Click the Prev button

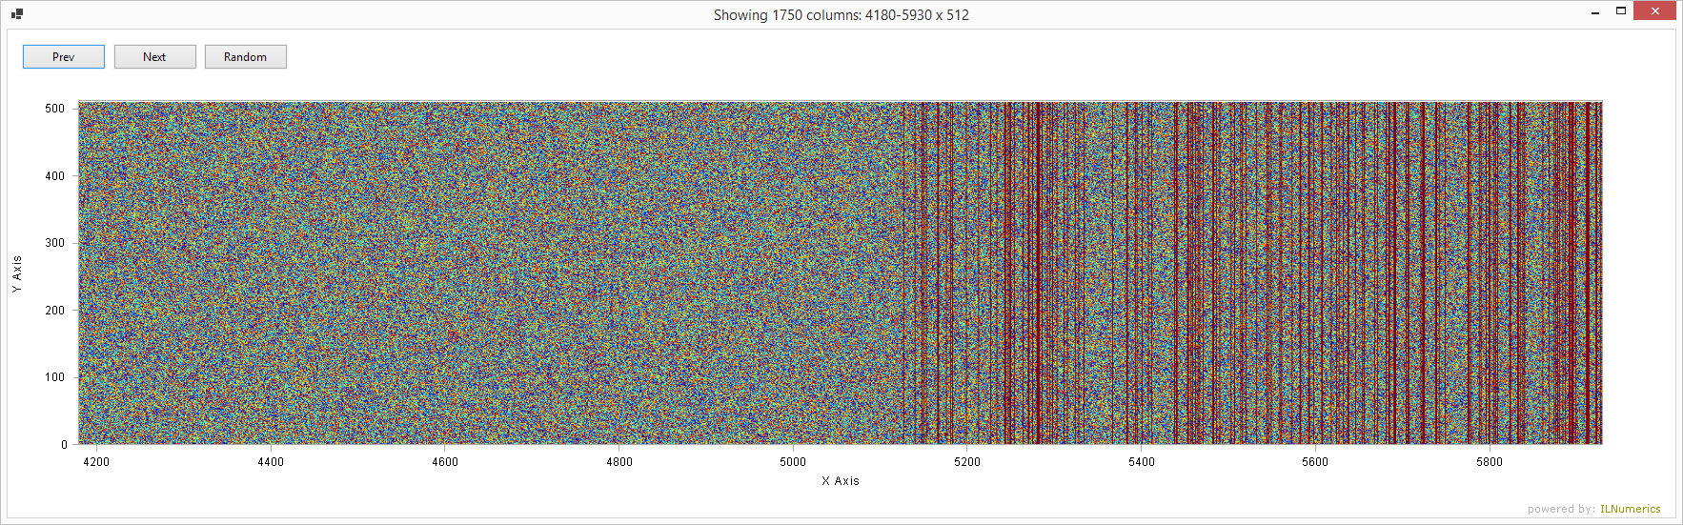64,57
